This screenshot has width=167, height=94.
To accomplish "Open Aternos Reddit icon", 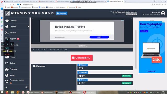I will pyautogui.click(x=43, y=13).
